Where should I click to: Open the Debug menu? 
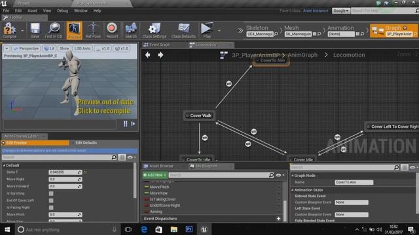click(x=63, y=10)
